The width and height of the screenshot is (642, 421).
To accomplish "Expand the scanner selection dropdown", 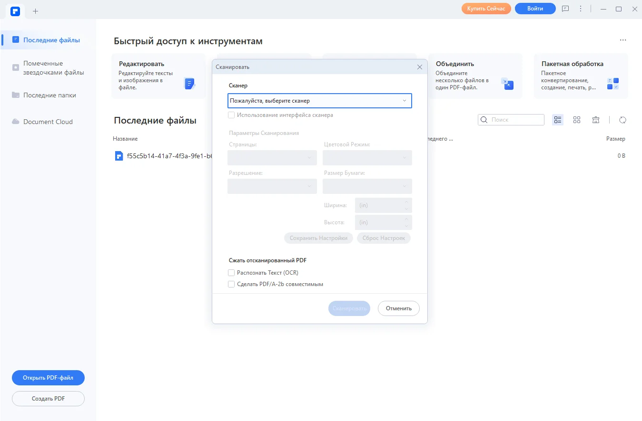I will pos(319,101).
